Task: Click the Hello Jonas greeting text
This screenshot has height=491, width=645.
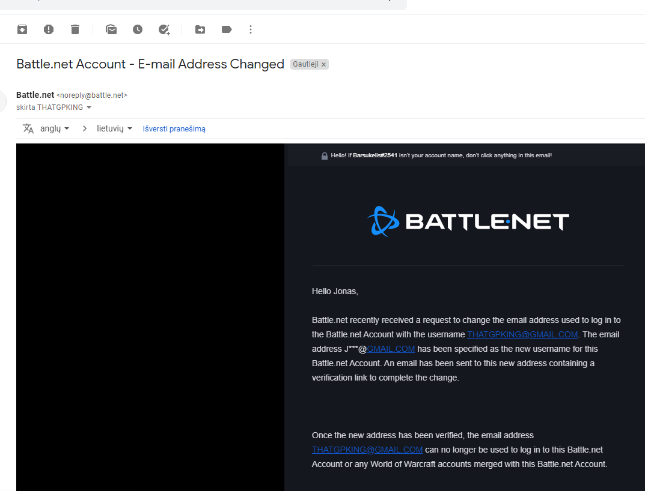Action: pyautogui.click(x=335, y=291)
